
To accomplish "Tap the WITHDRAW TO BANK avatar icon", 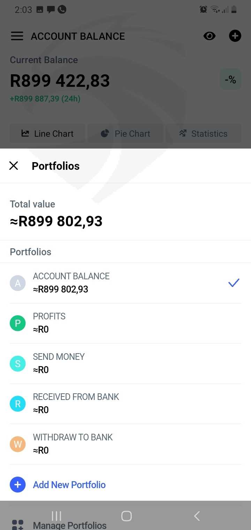I will [x=18, y=444].
